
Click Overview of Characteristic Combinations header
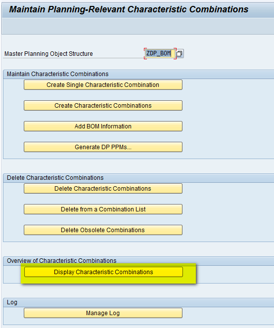[x=62, y=261]
